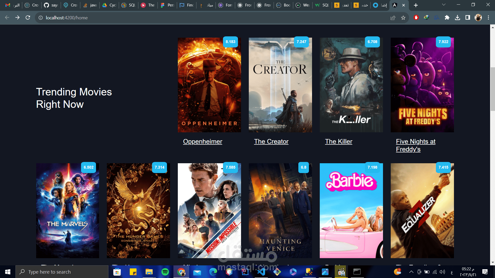Open the notification center icon
Viewport: 495px width, 278px height.
485,272
